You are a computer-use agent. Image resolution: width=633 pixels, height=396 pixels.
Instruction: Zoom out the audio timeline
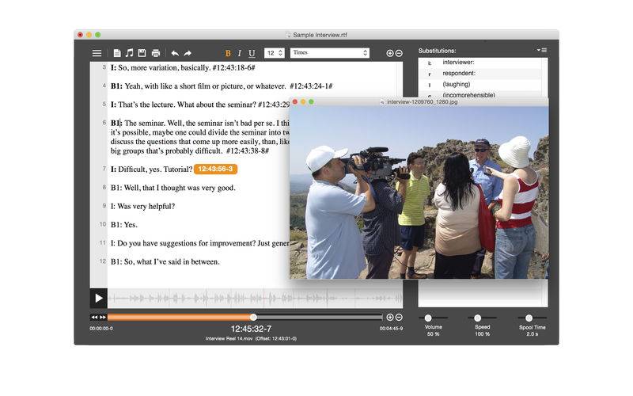[399, 318]
